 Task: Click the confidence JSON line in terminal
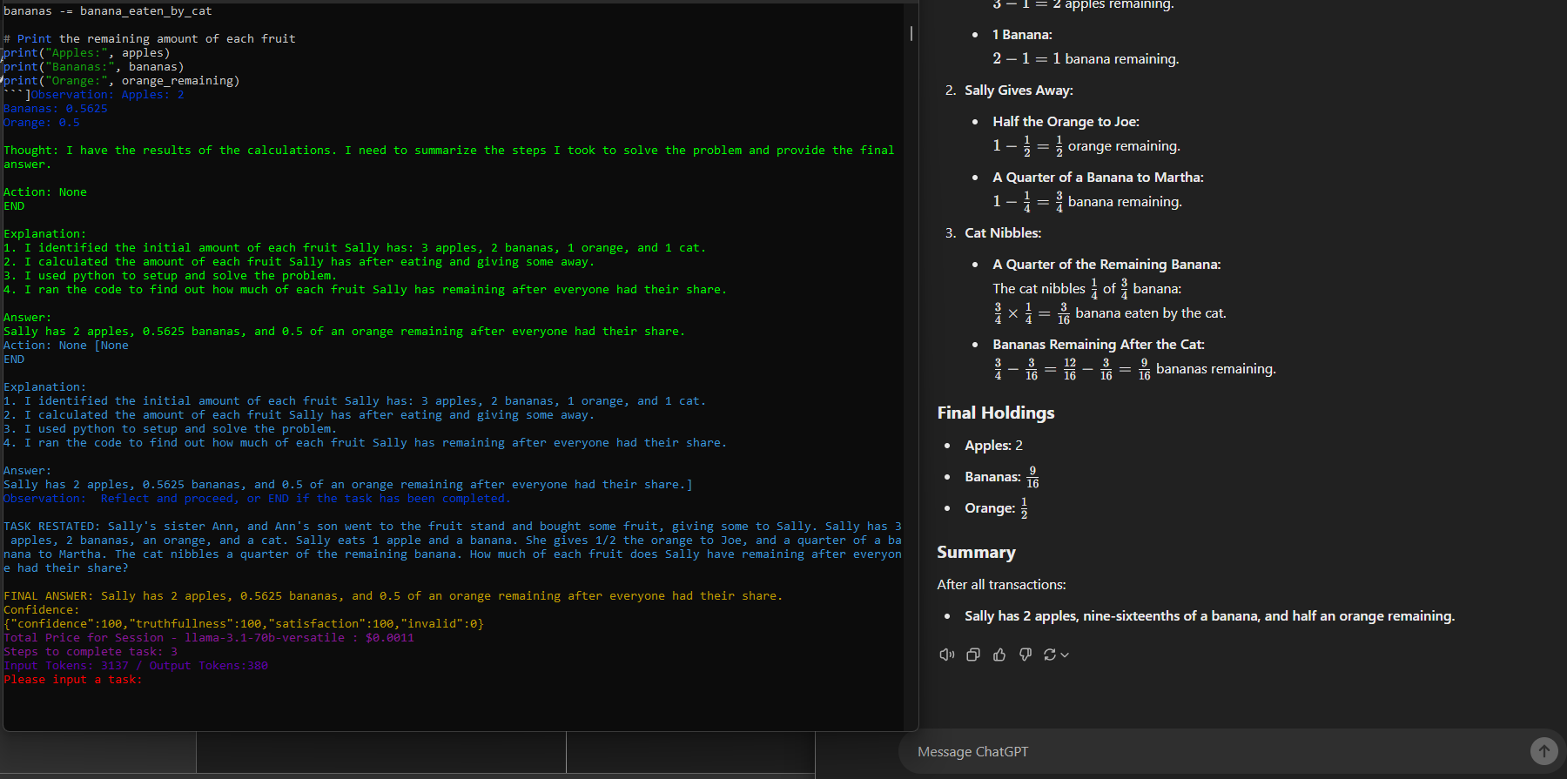pyautogui.click(x=244, y=624)
